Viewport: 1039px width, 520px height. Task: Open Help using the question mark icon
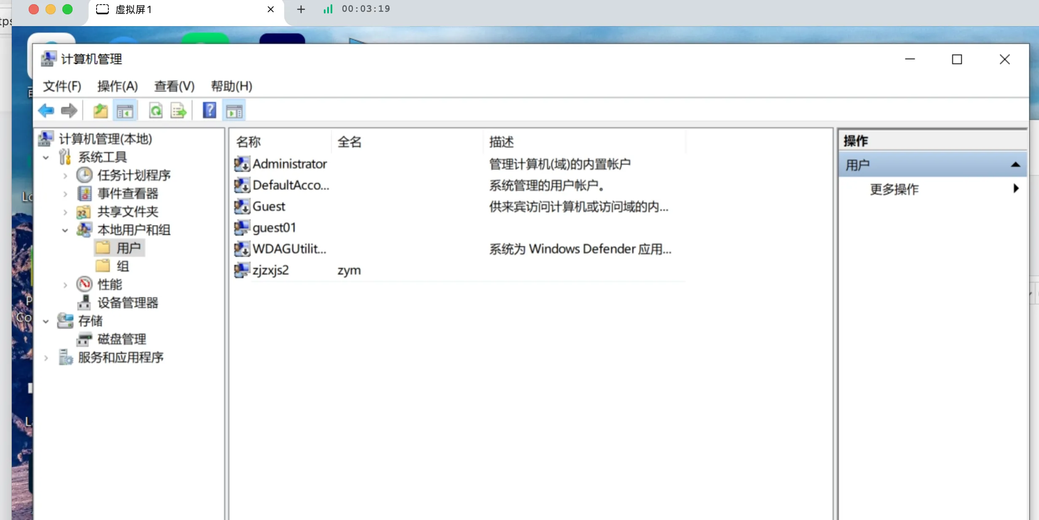(209, 110)
